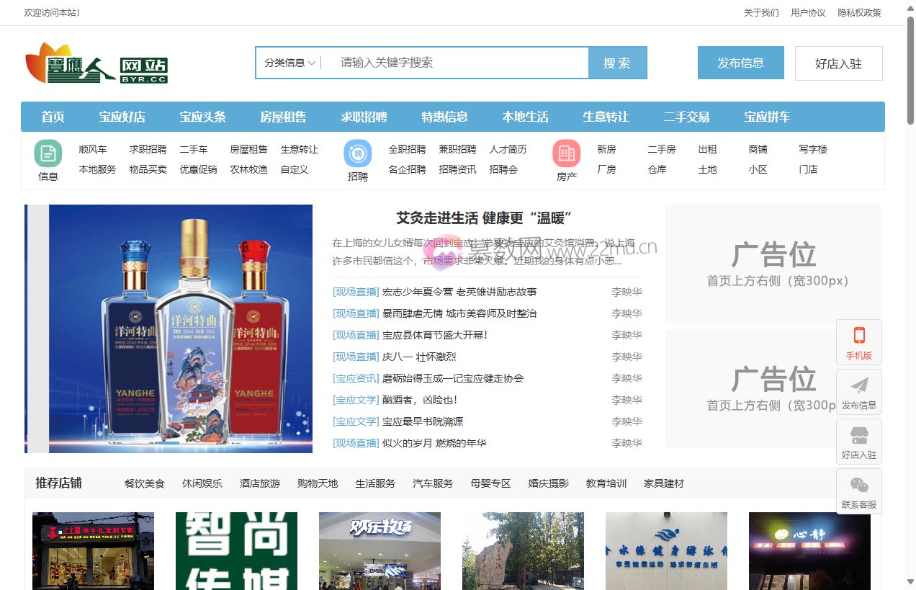Switch to the 母婴专区 category tab
Image resolution: width=916 pixels, height=590 pixels.
coord(490,483)
